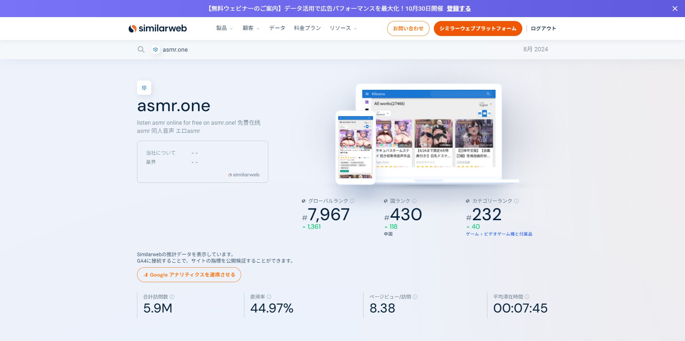Image resolution: width=685 pixels, height=341 pixels.
Task: Open the グローバルランク info tooltip icon
Action: 352,201
